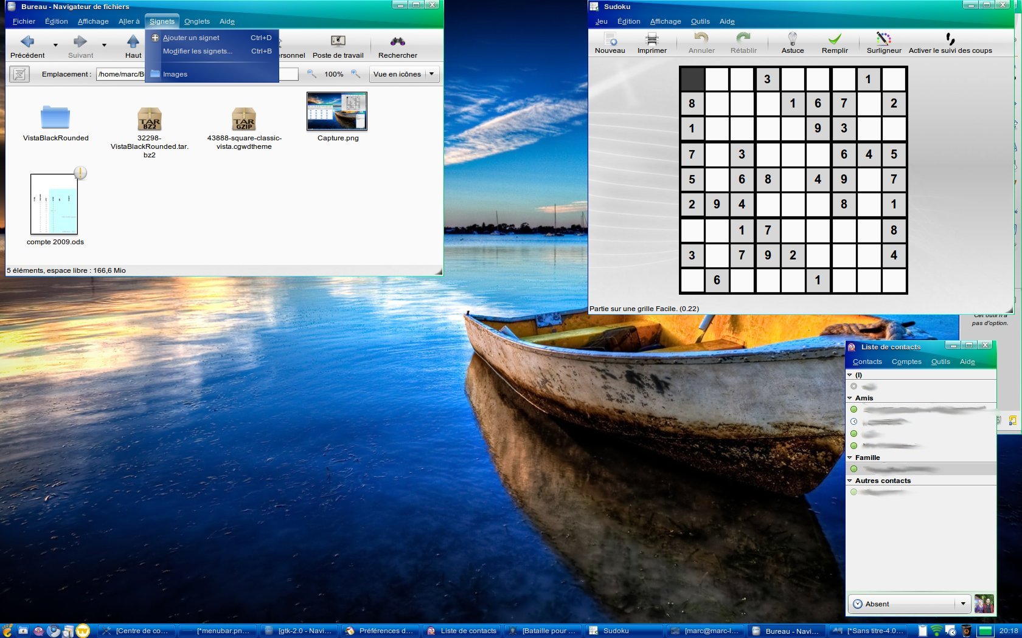Open the Aller à menu
Viewport: 1022px width, 638px height.
point(129,21)
